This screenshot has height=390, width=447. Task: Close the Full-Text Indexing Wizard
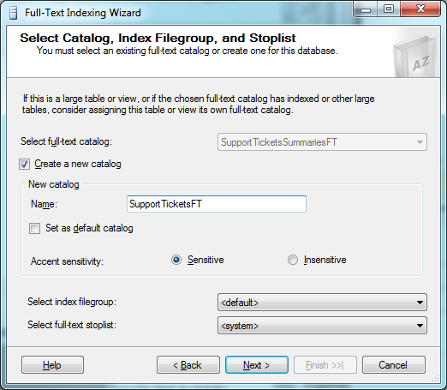pyautogui.click(x=420, y=9)
